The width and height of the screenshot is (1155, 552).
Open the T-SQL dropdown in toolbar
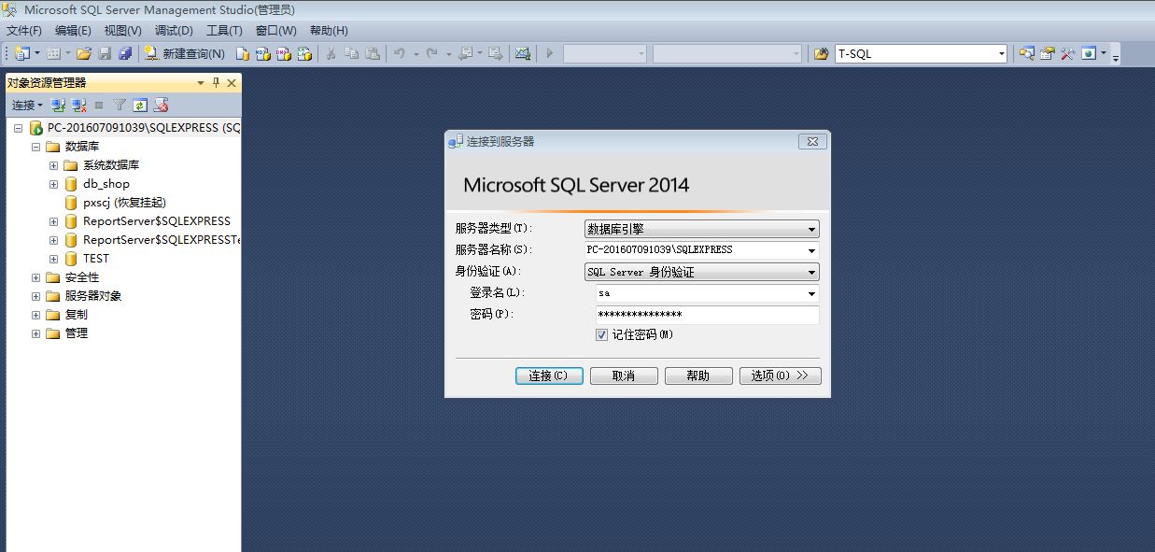coord(1001,54)
